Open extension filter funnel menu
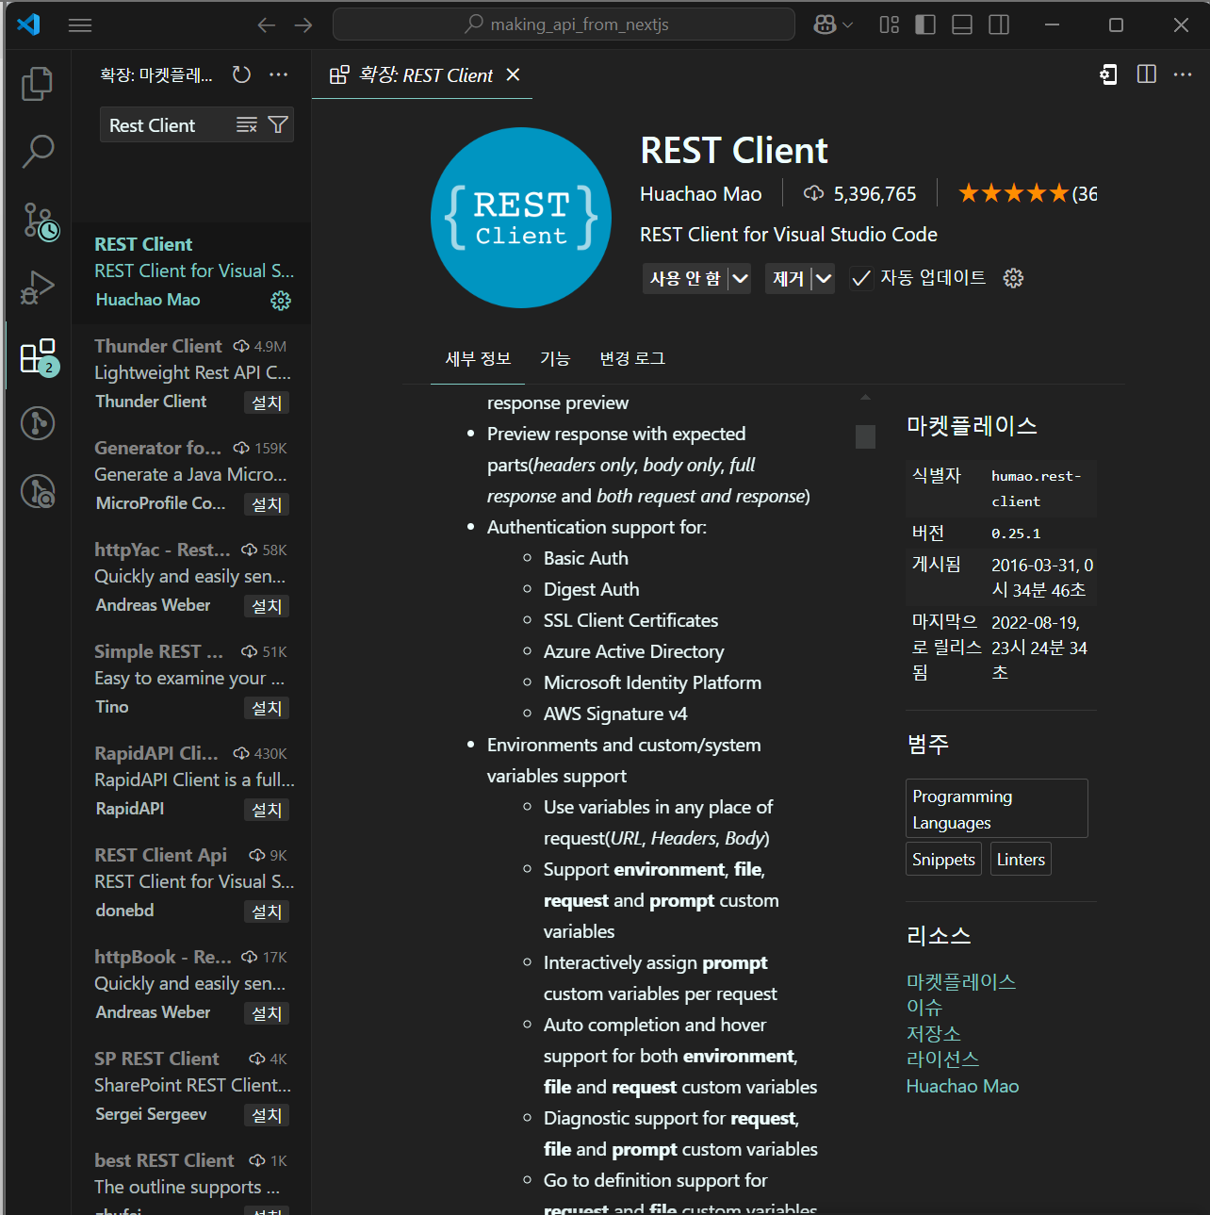 (x=278, y=124)
